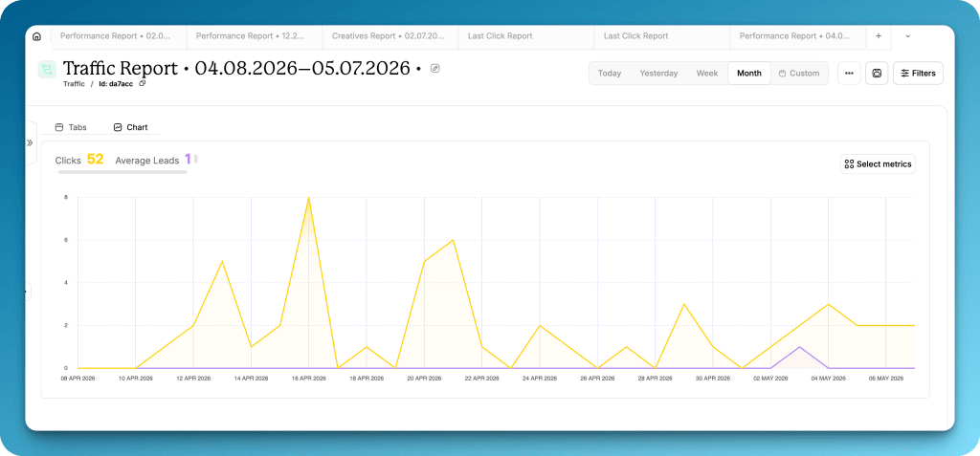Go to the home icon tab
The height and width of the screenshot is (456, 980).
37,36
